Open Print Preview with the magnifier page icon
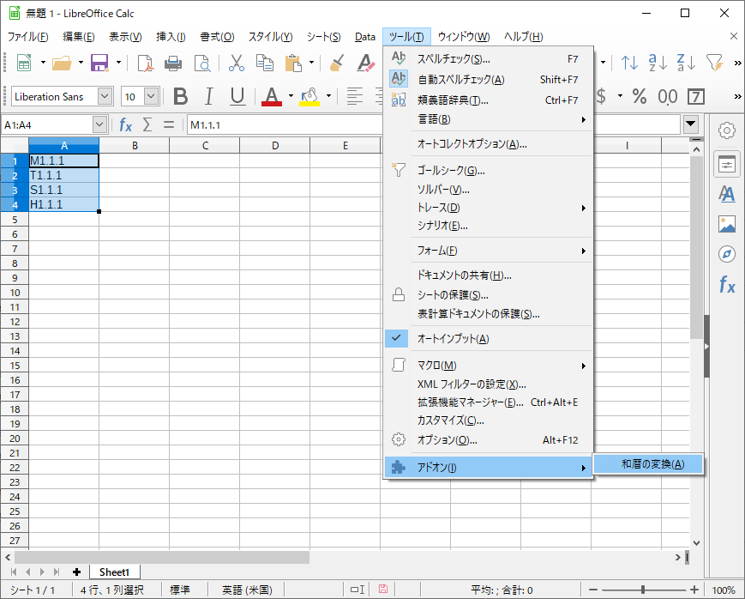 tap(202, 63)
